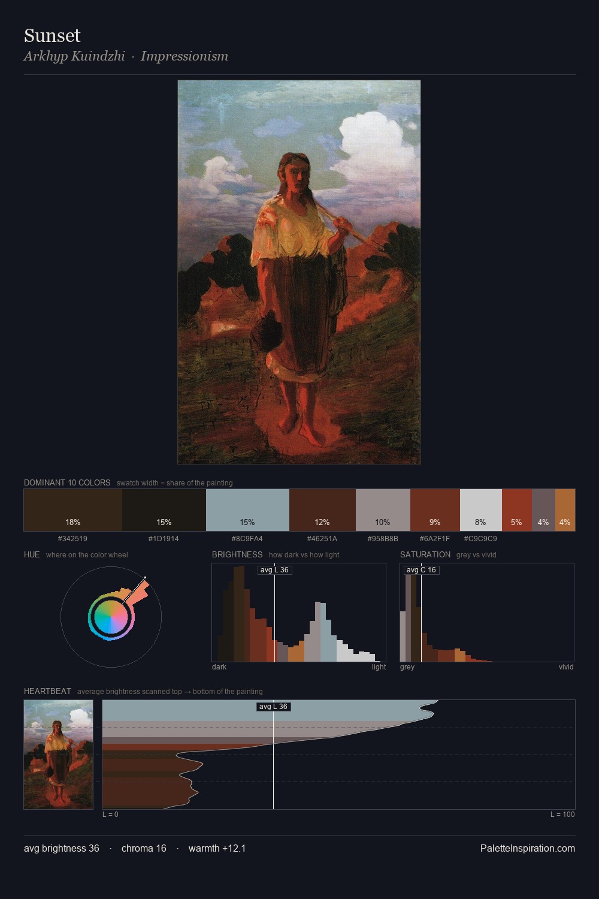Select the 15% blue-grey swatch

[247, 510]
